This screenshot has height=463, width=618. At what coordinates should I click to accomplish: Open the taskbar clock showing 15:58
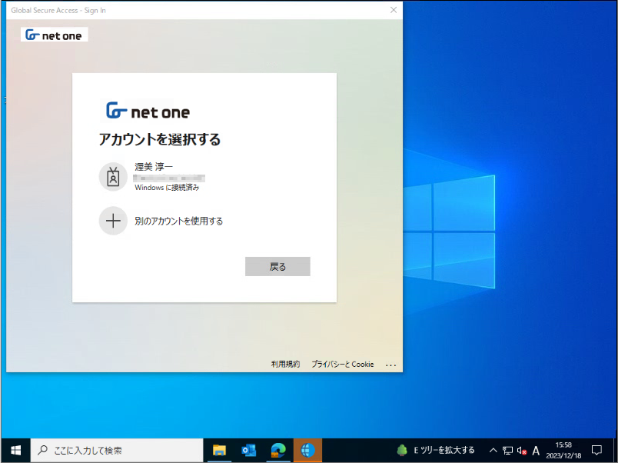point(563,450)
